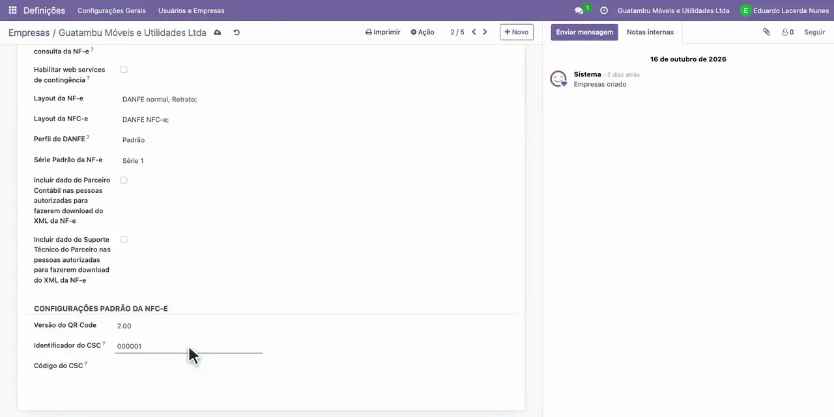This screenshot has width=834, height=417.
Task: Click the Sistema avatar in the chatter
Action: (x=558, y=79)
